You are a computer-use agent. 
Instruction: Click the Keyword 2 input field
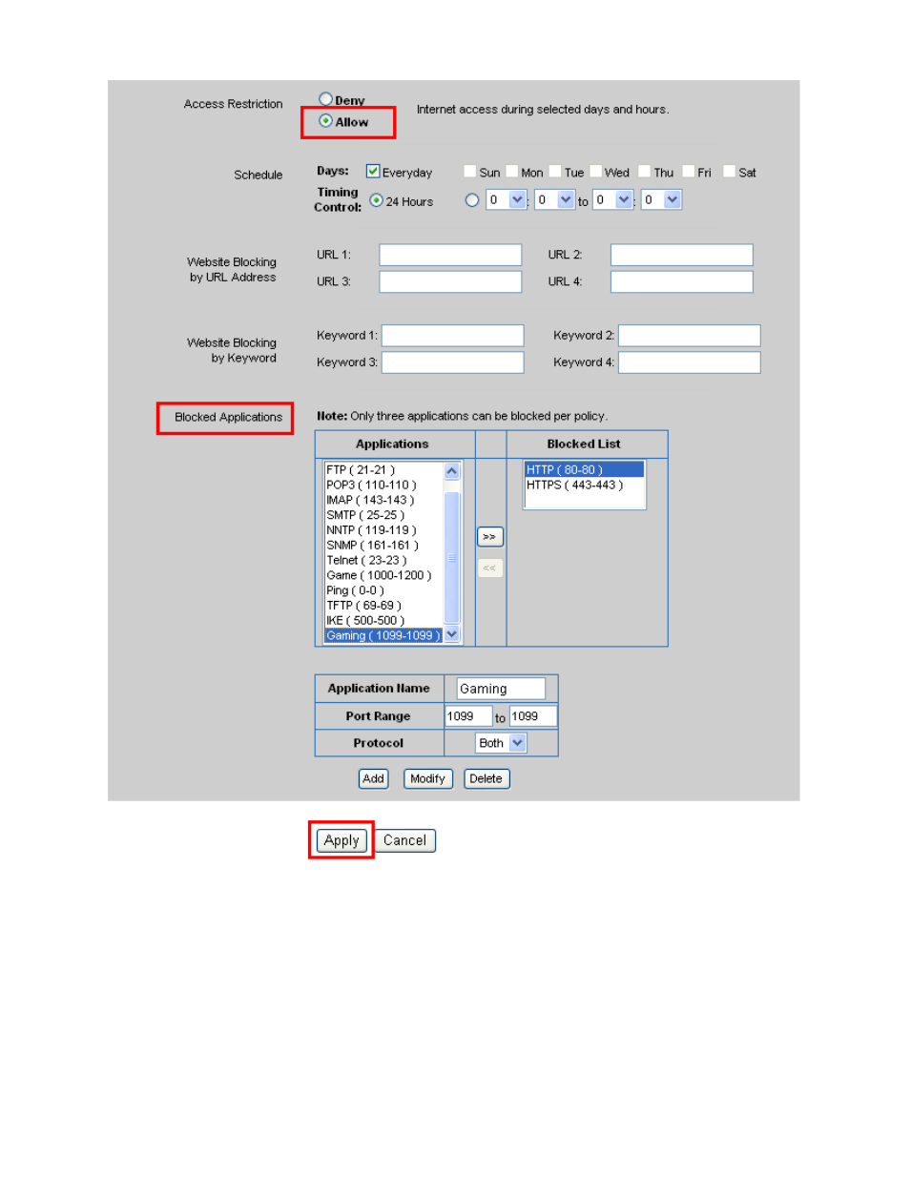690,336
